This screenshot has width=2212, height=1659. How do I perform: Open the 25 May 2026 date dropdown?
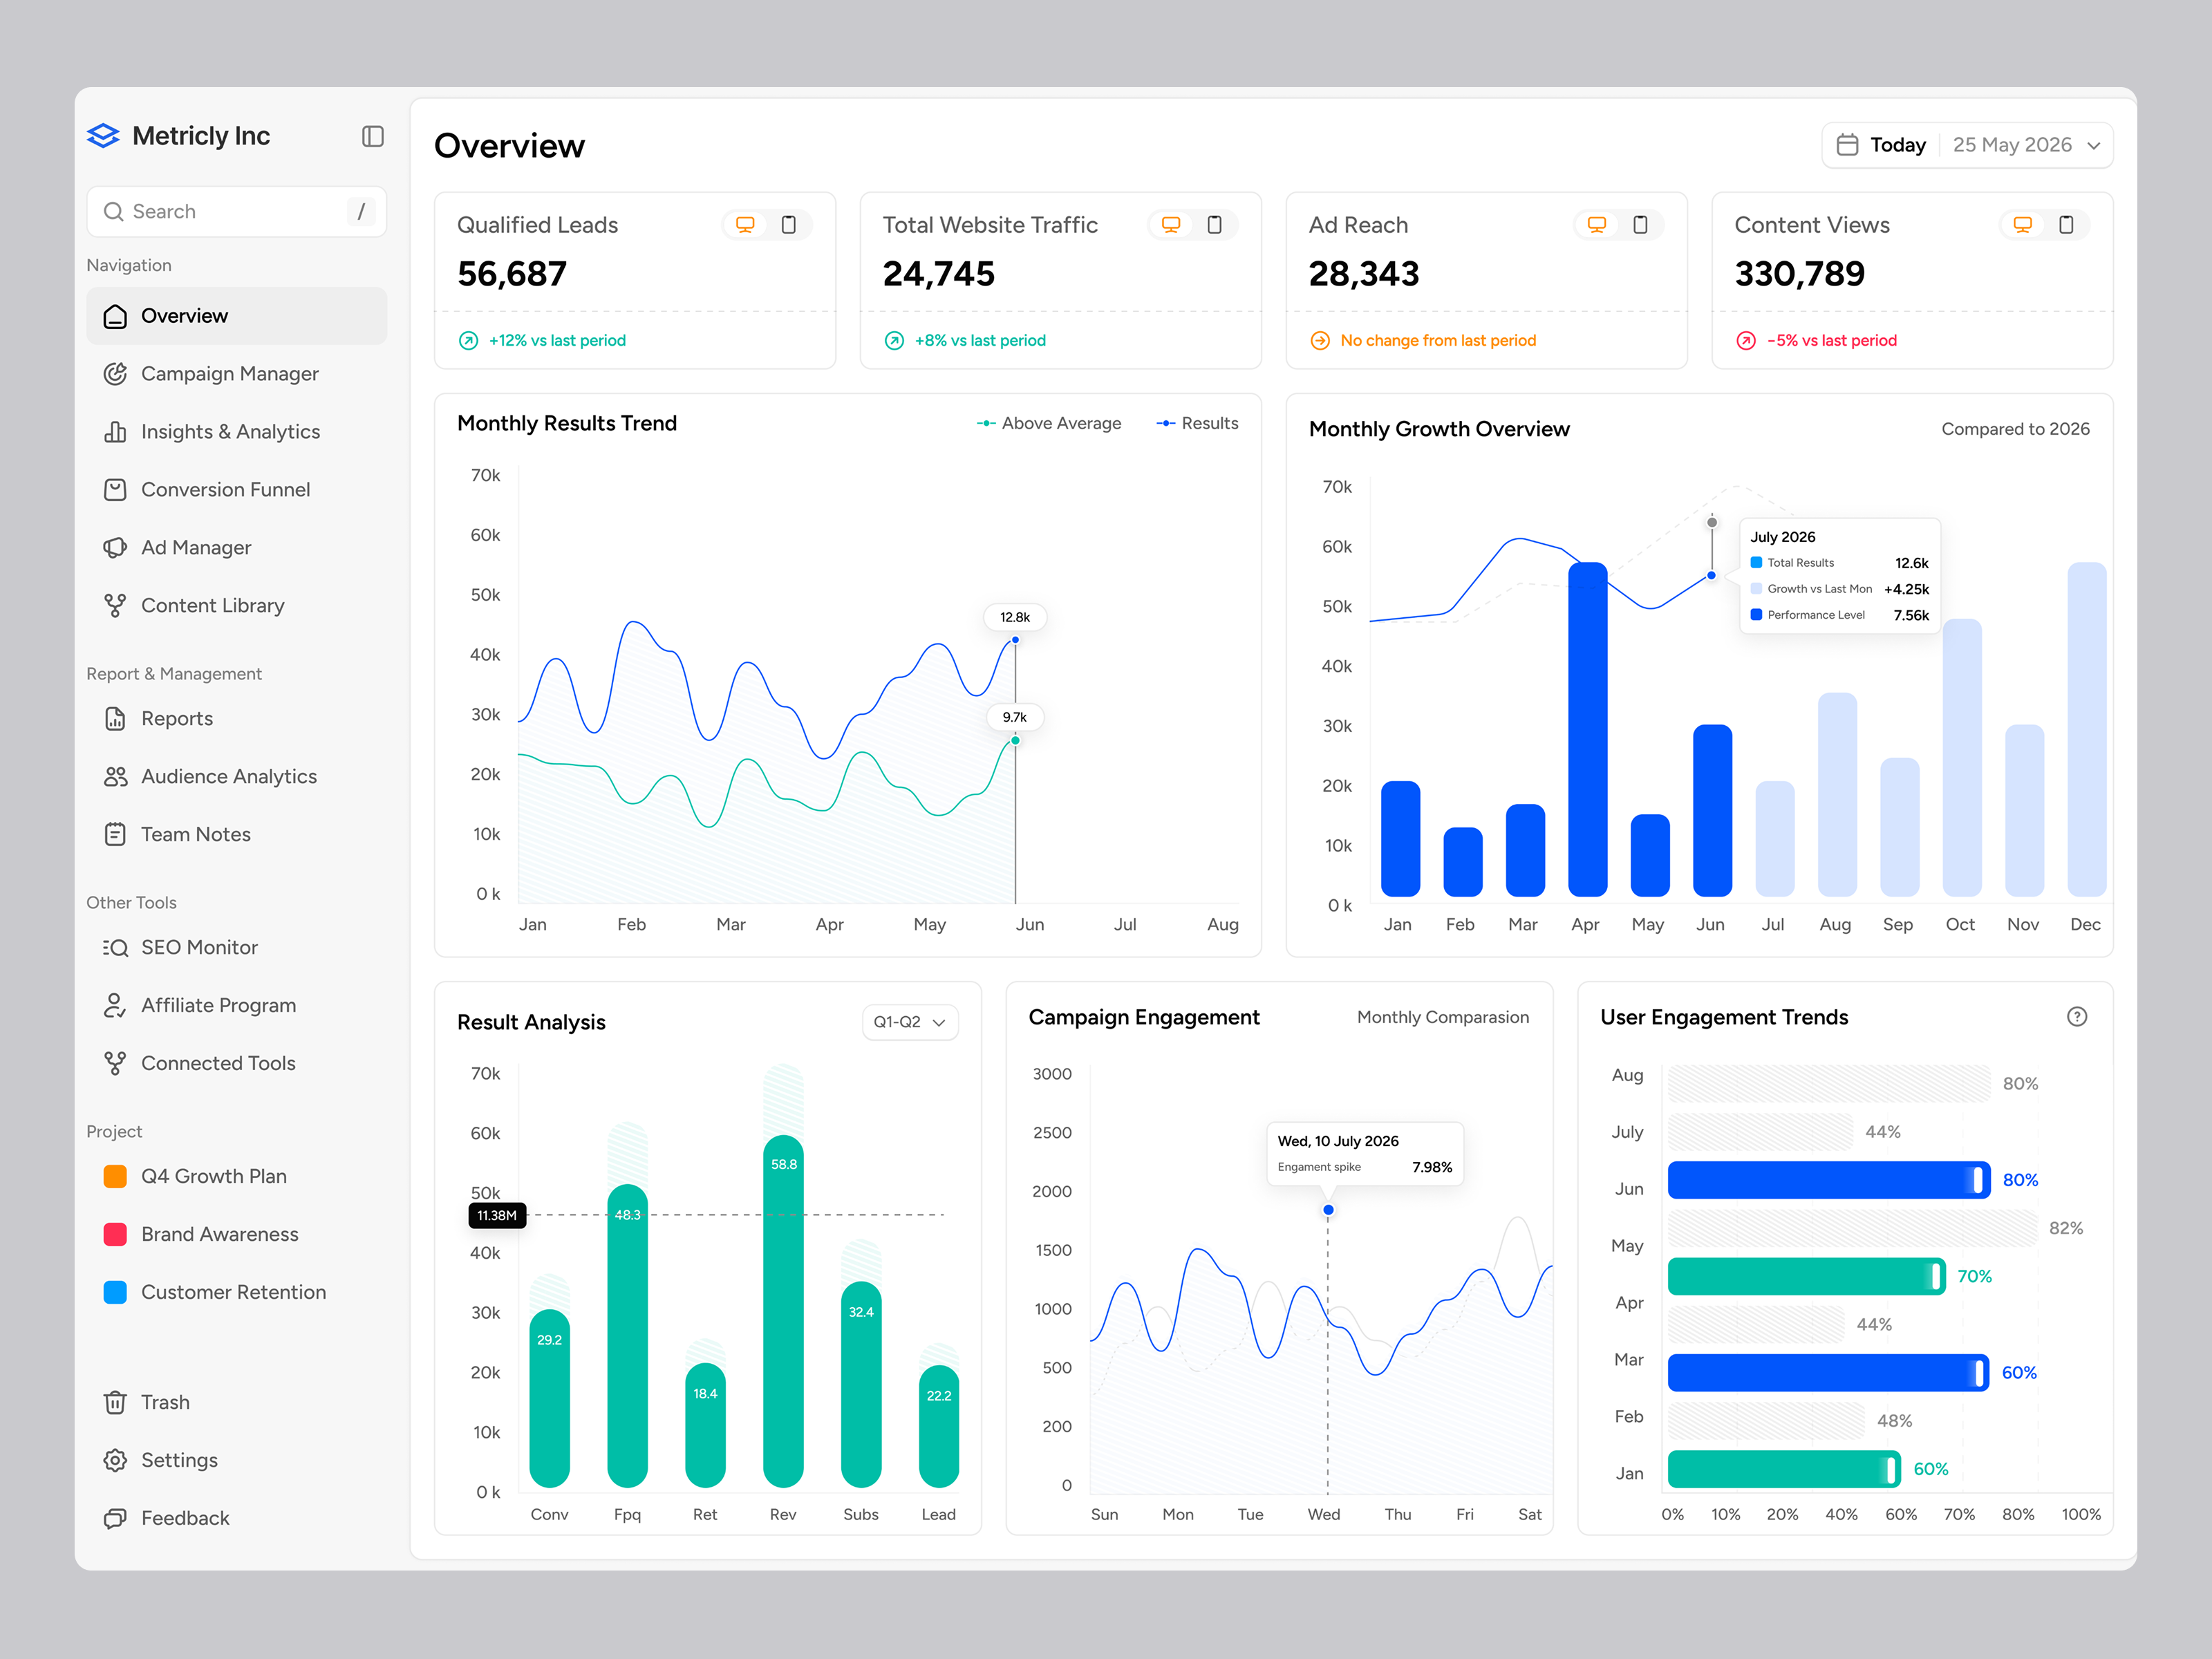pos(2026,145)
